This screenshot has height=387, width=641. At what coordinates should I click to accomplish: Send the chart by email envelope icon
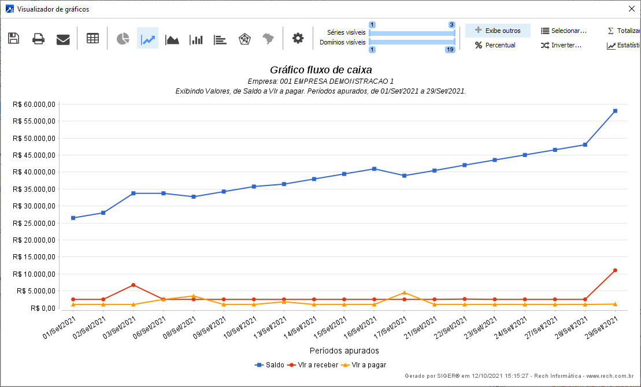point(63,39)
